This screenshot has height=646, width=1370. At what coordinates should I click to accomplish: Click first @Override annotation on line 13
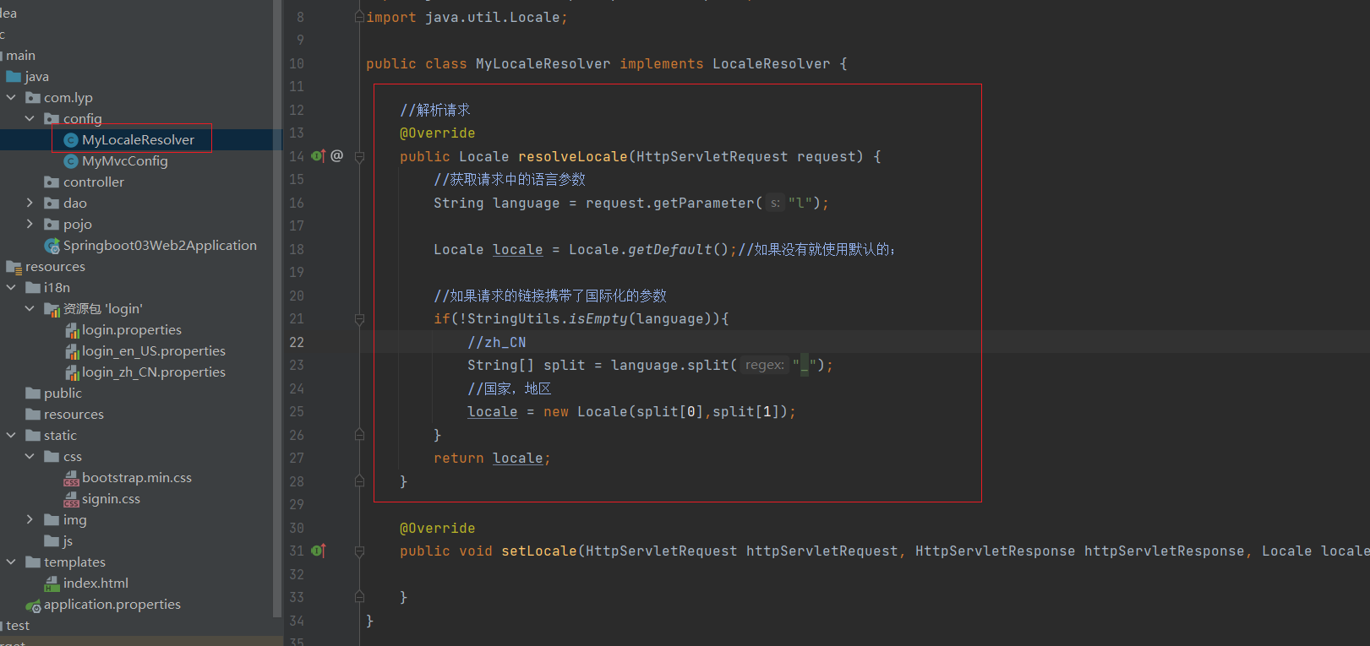tap(437, 133)
